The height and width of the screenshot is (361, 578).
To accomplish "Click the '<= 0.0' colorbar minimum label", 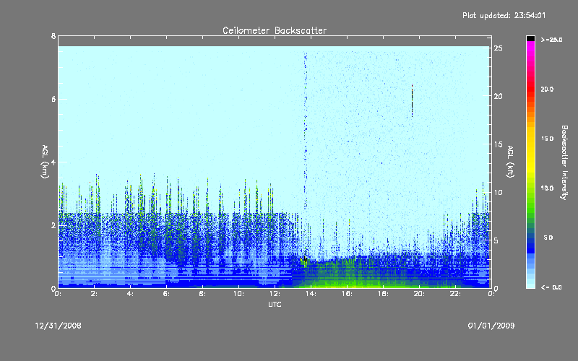I will tap(551, 287).
